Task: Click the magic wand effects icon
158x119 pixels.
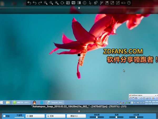Action: [101, 3]
